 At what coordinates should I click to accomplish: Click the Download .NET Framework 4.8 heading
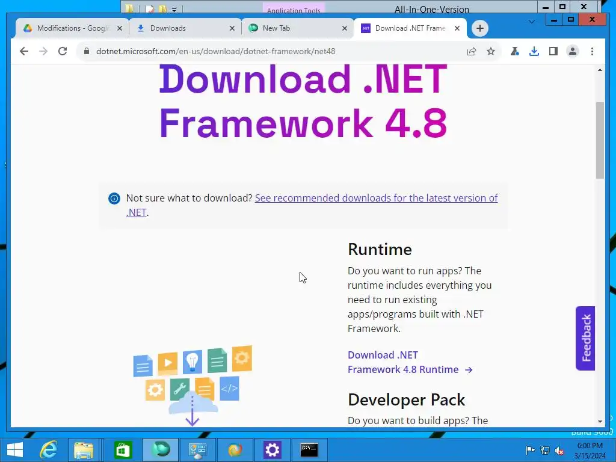303,101
